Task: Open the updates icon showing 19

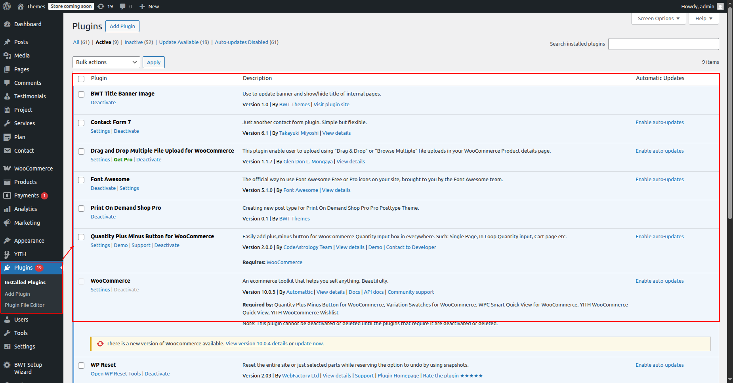Action: (101, 6)
